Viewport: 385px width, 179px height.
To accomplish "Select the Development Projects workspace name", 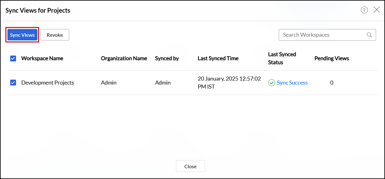I will (48, 83).
